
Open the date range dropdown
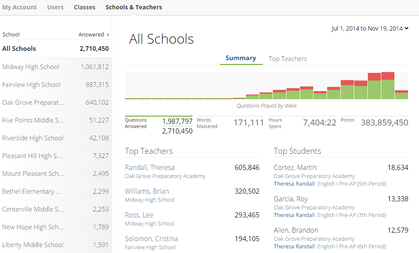coord(370,28)
